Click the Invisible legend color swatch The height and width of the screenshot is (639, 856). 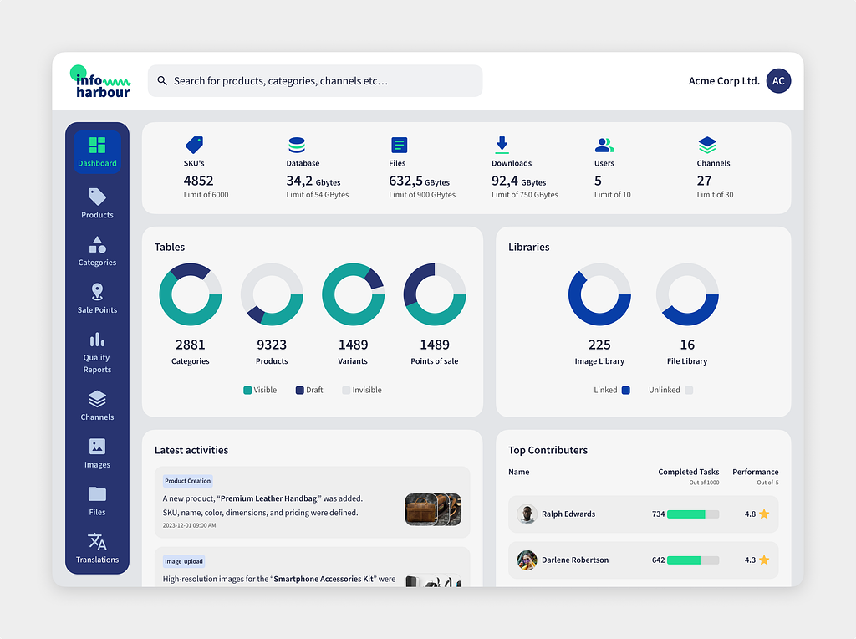point(347,390)
